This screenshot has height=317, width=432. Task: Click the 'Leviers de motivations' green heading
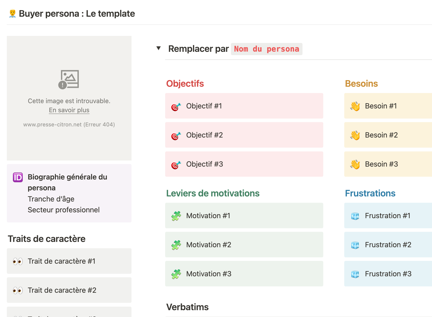pyautogui.click(x=213, y=193)
